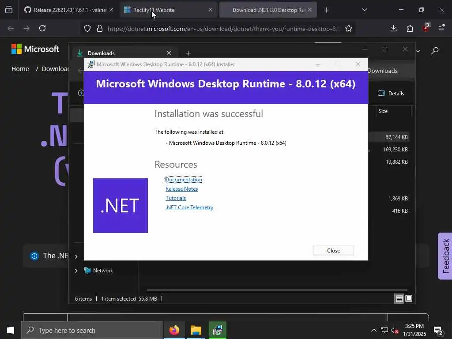Close the .NET Desktop Runtime installer
The height and width of the screenshot is (339, 452).
333,251
